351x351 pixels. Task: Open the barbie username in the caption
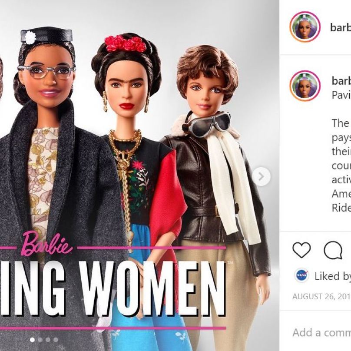coord(341,81)
